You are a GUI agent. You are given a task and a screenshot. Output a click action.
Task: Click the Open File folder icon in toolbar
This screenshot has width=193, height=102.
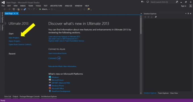pos(18,9)
